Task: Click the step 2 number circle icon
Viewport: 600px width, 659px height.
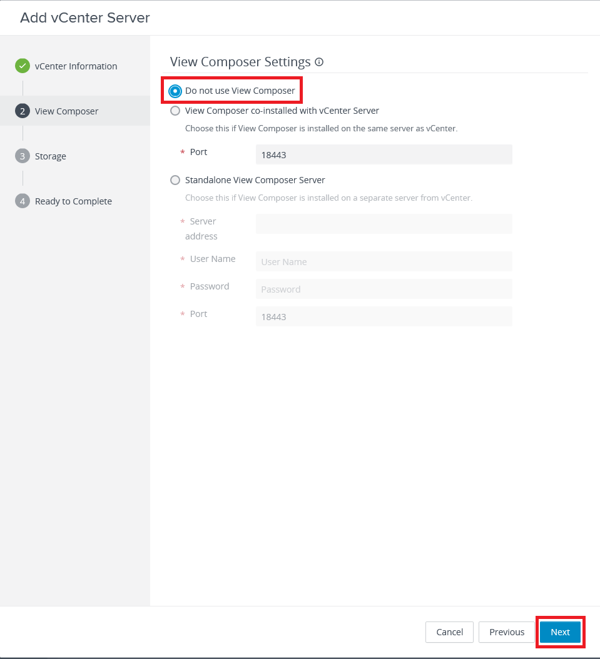Action: click(23, 111)
